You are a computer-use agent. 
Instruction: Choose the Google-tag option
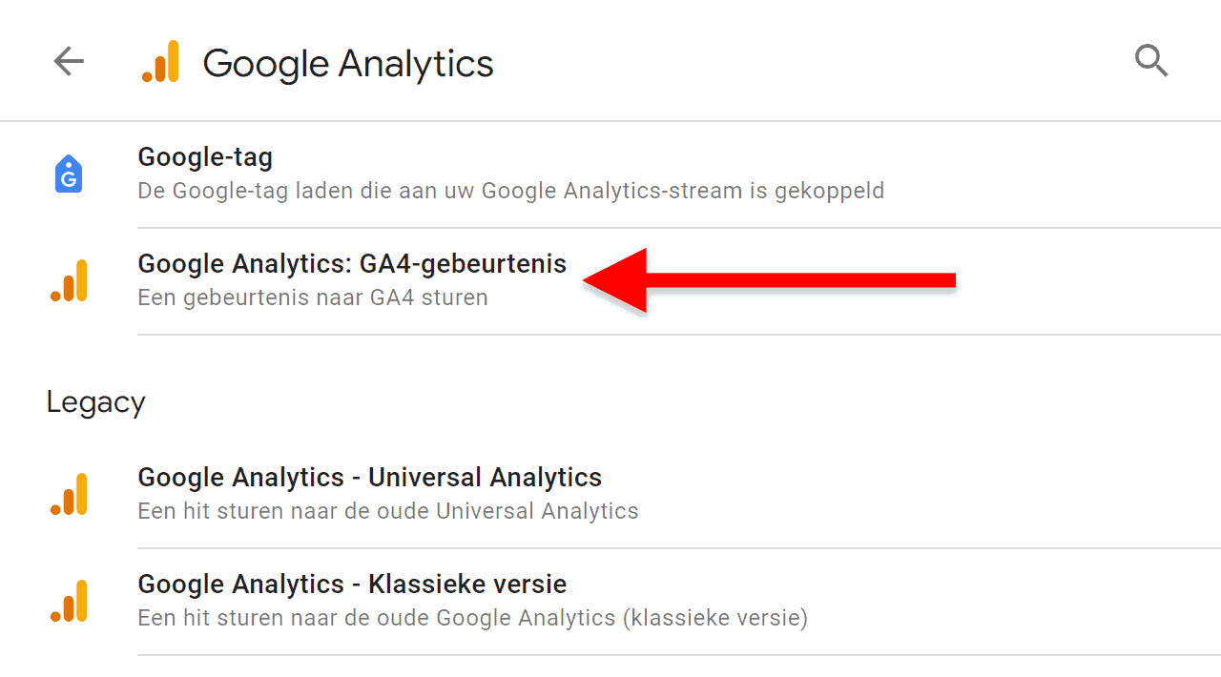tap(205, 156)
